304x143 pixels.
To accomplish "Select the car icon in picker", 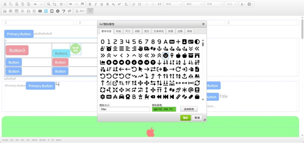I will 121,97.
